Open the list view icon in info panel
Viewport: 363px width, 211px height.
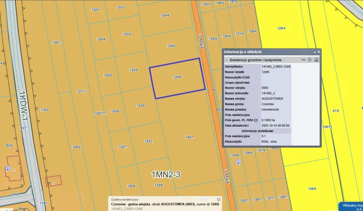point(310,60)
